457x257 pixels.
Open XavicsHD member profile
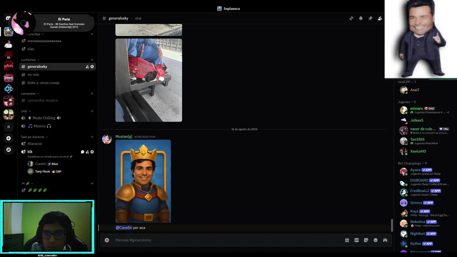click(425, 151)
